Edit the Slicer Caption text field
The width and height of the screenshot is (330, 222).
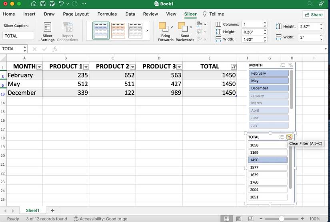point(18,36)
